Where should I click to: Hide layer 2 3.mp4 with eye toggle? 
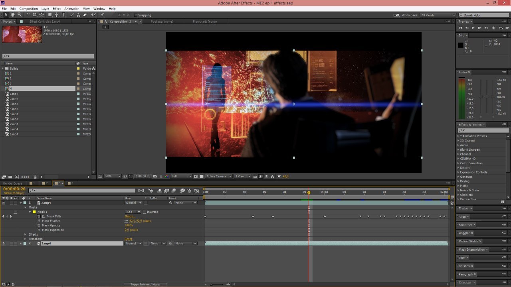click(4, 244)
